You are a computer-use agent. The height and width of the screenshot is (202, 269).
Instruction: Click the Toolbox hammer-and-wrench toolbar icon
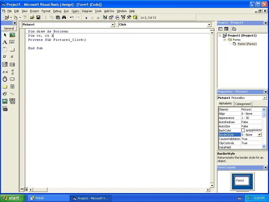(x=129, y=18)
